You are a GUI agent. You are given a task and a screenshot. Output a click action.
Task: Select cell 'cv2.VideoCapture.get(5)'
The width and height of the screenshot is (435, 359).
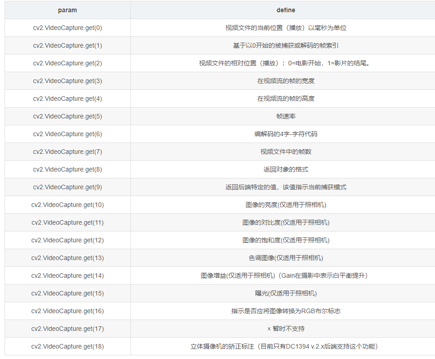(67, 117)
